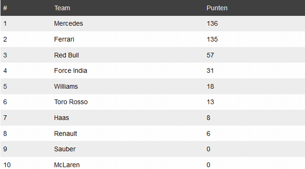Click the Red Bull team cell
Screen dimensions: 305x169
(x=66, y=55)
